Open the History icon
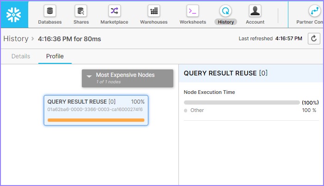The image size is (324, 186). (226, 11)
